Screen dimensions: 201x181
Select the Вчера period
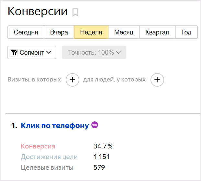click(x=59, y=32)
